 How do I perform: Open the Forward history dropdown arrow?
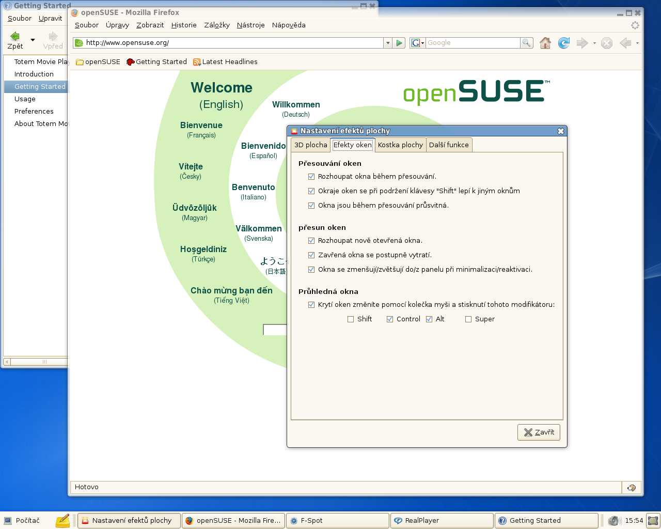pyautogui.click(x=594, y=43)
